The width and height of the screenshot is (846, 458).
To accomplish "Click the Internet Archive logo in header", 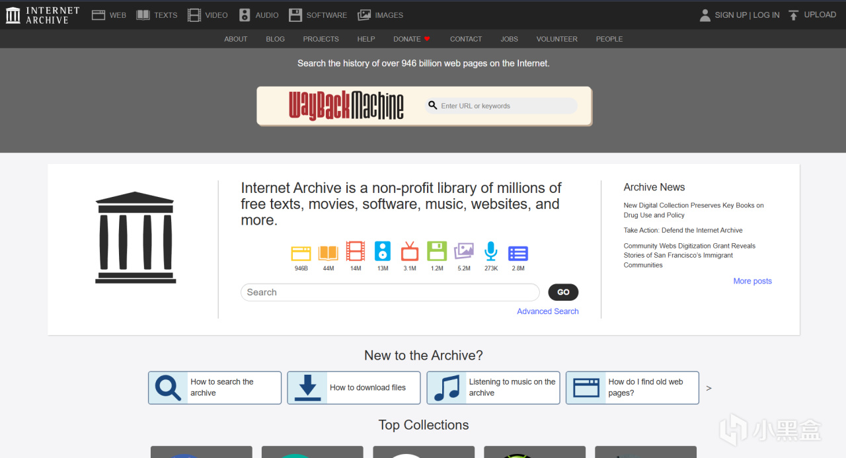I will (x=42, y=15).
